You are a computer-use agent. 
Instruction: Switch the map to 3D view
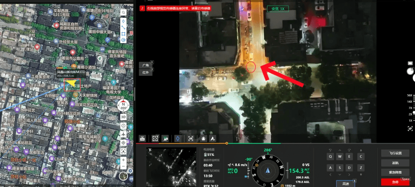click(x=123, y=117)
